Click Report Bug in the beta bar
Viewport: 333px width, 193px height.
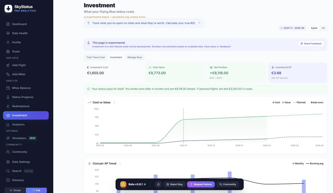pos(174,184)
